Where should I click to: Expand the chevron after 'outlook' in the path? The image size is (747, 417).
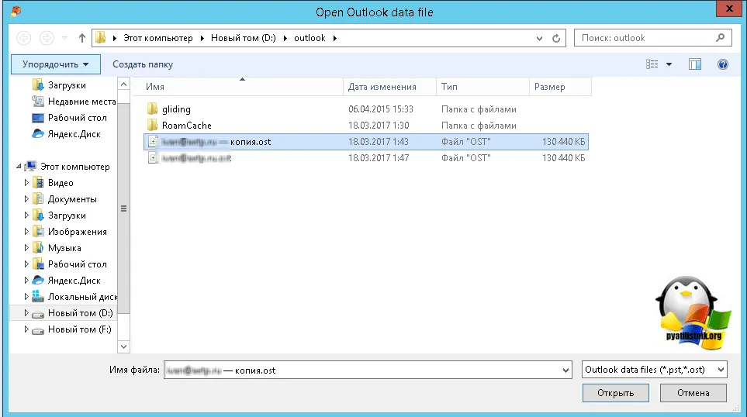[x=335, y=38]
